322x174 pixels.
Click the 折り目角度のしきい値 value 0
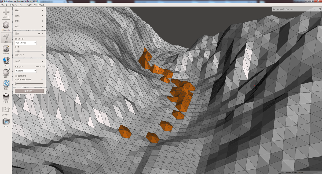(42, 79)
